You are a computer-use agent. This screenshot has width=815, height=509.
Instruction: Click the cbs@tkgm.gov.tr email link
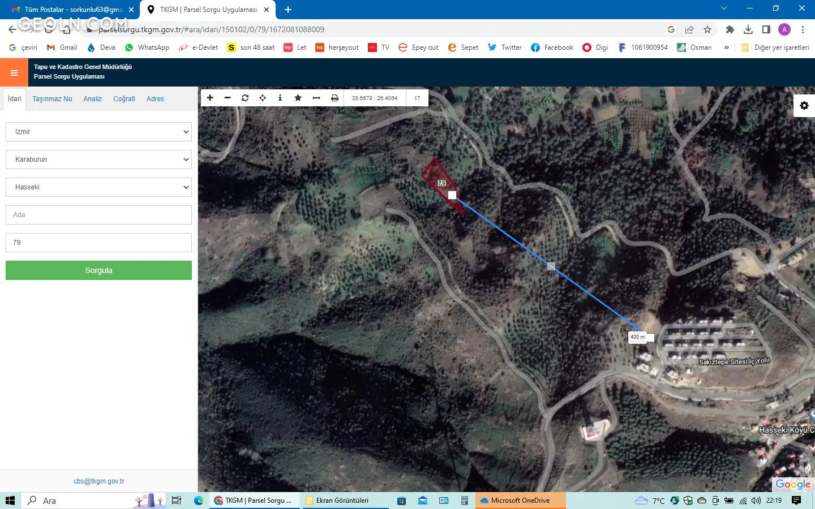(98, 481)
